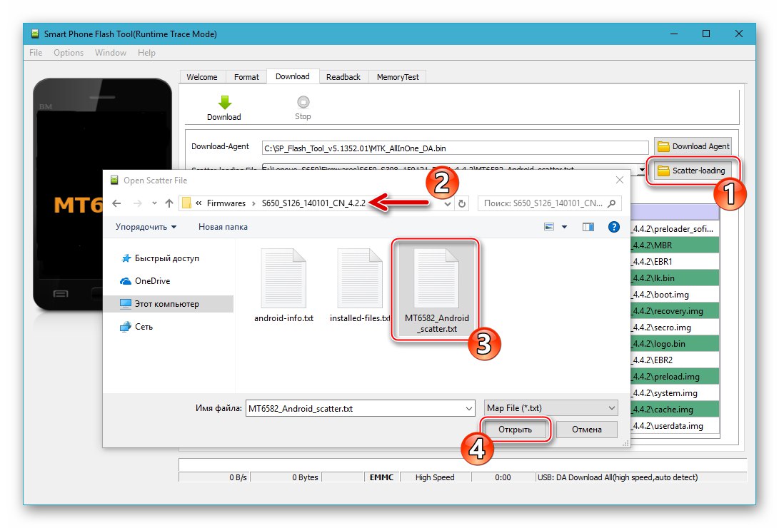Toggle the preview pane icon
Viewport: 779px width, 528px height.
point(588,227)
